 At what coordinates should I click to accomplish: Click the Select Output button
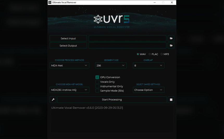pos(68,45)
